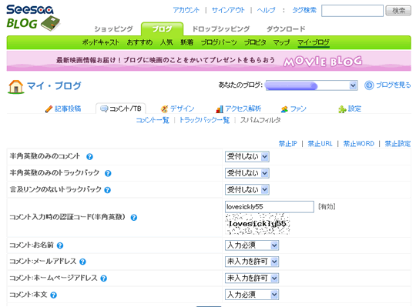The width and height of the screenshot is (416, 307).
Task: Switch to the ダウンロード tab
Action: 286,29
